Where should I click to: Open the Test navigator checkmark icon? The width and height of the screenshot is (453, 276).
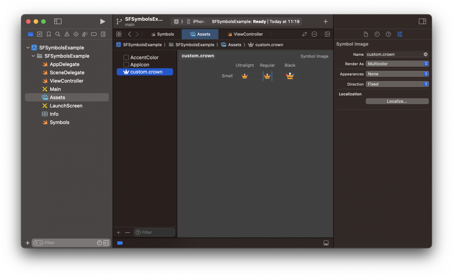(76, 34)
